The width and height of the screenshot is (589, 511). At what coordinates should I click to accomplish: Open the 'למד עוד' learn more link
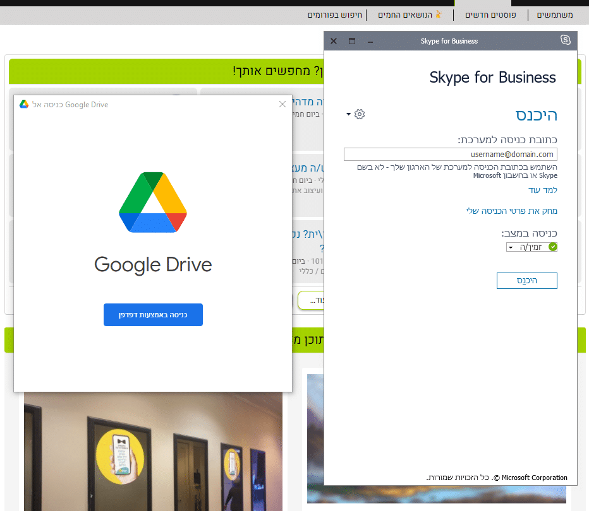543,190
